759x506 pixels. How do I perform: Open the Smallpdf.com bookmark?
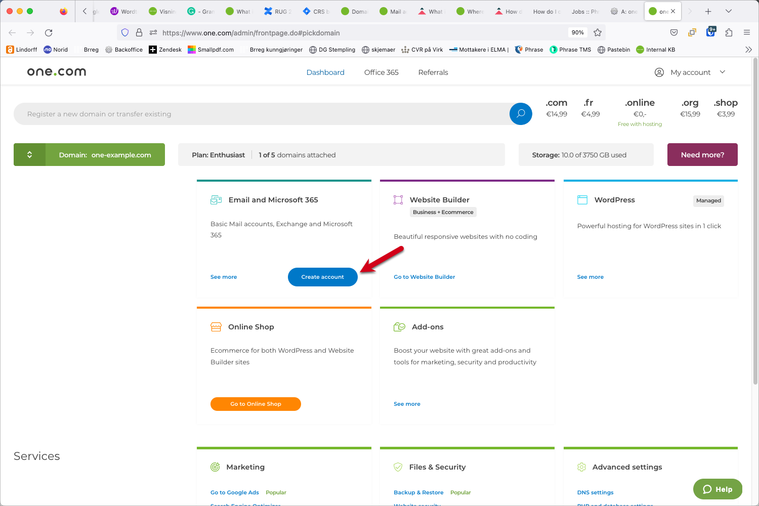coord(210,50)
